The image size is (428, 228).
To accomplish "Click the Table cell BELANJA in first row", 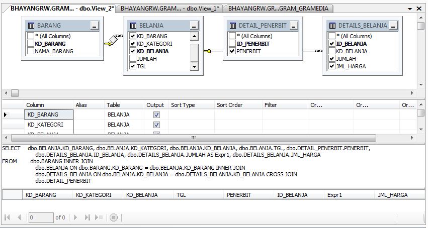I will click(124, 115).
